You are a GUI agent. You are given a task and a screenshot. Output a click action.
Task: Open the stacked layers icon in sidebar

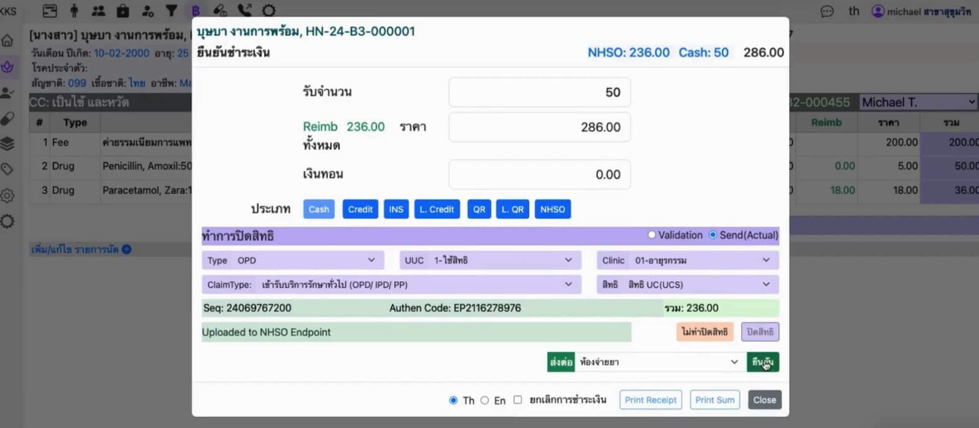(x=7, y=143)
